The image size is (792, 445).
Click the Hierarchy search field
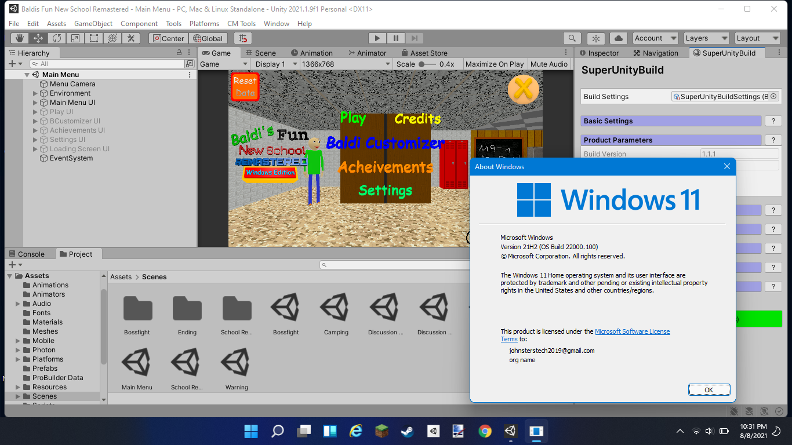(108, 64)
